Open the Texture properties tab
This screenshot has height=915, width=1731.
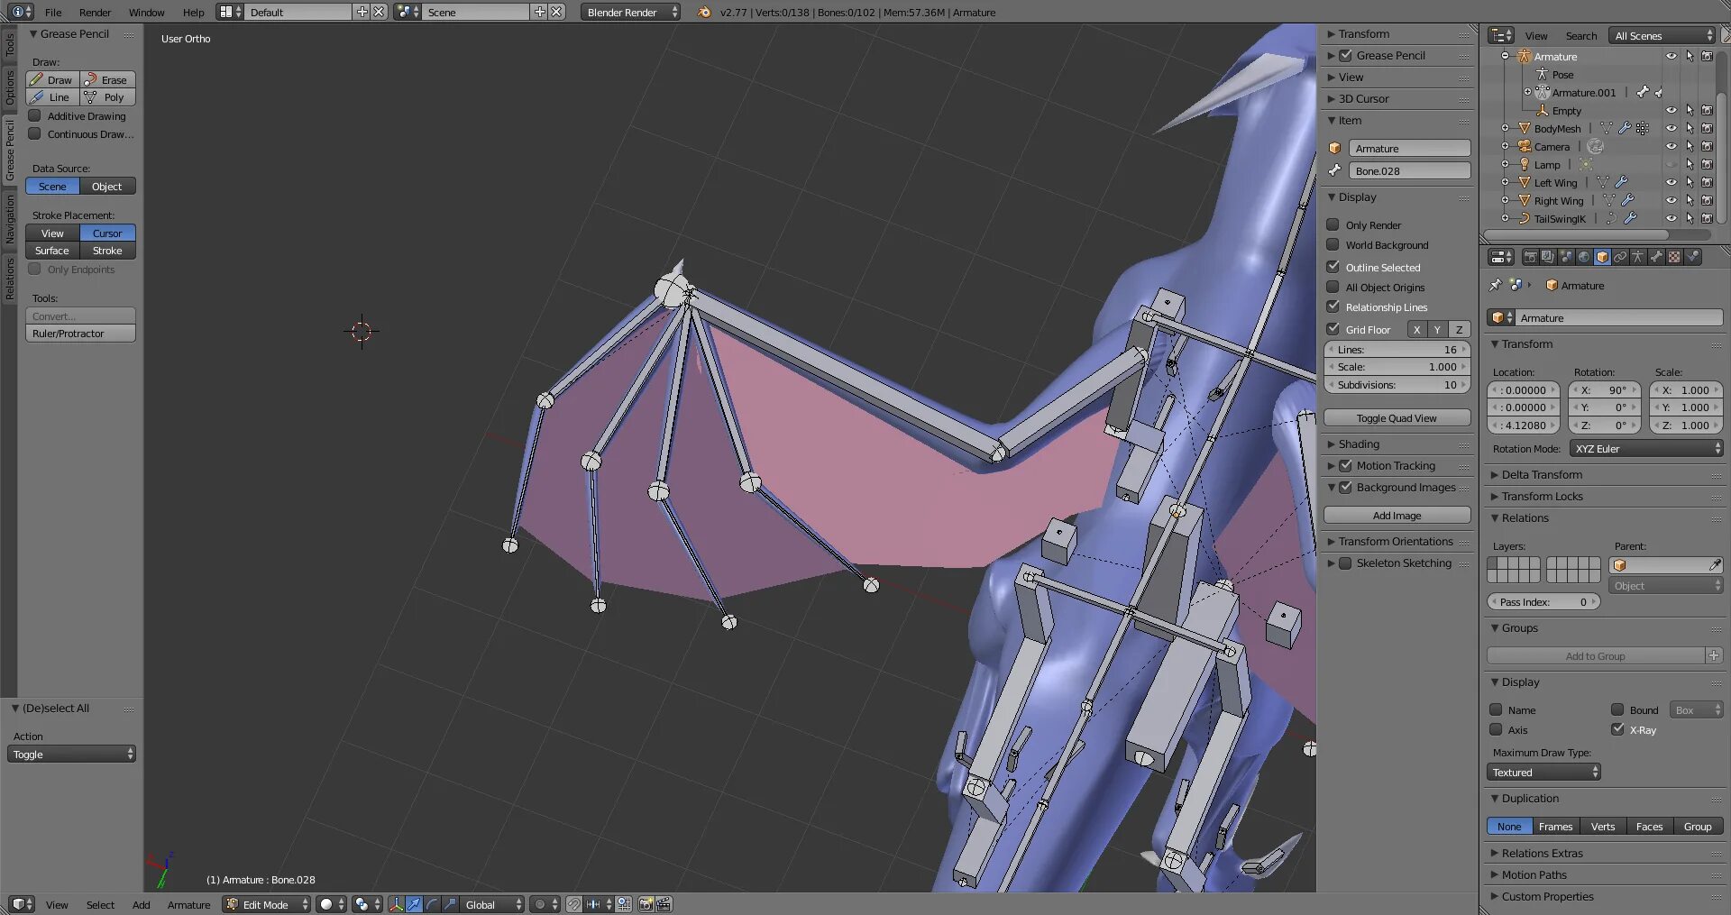(1674, 257)
